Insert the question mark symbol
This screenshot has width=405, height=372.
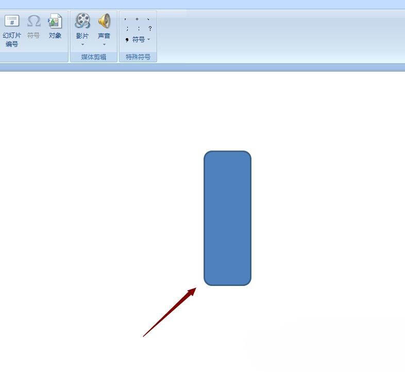(150, 28)
